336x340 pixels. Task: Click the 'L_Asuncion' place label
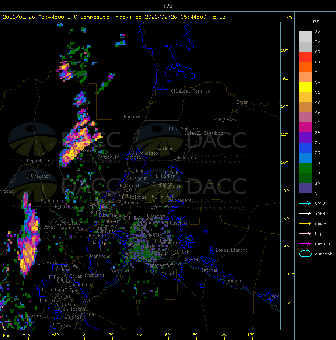click(x=184, y=157)
